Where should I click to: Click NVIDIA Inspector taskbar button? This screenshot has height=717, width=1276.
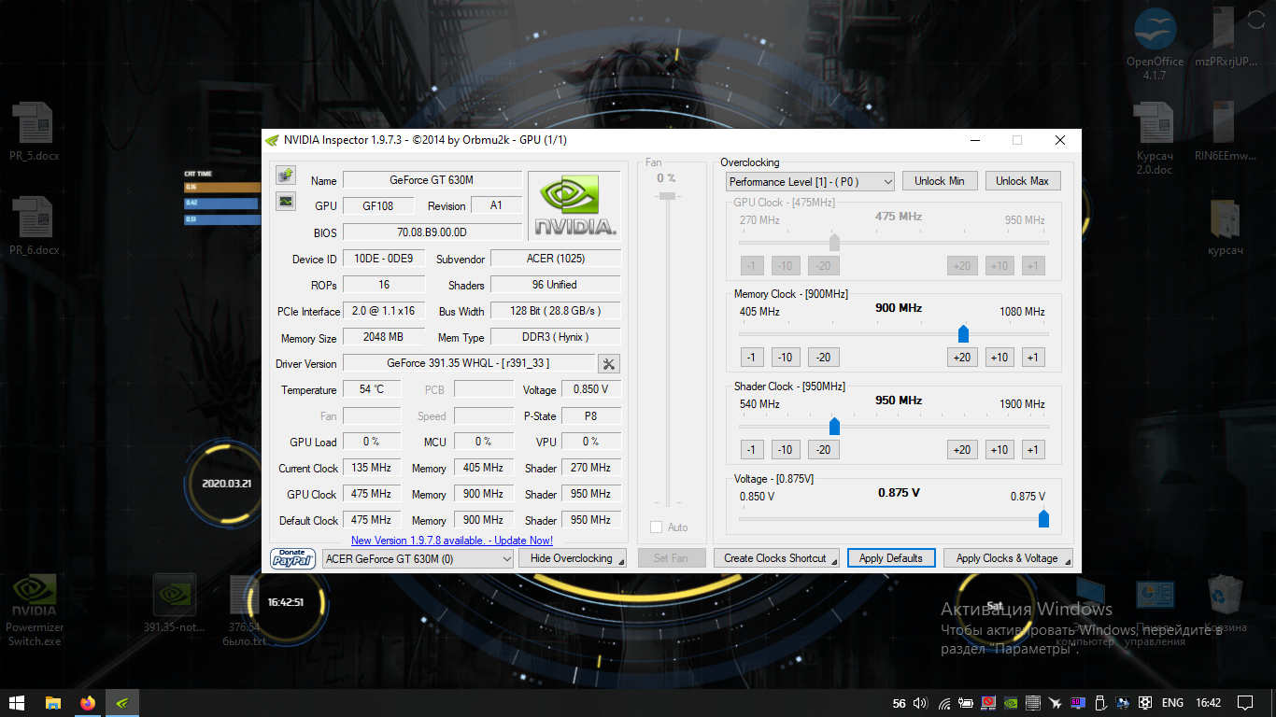122,703
